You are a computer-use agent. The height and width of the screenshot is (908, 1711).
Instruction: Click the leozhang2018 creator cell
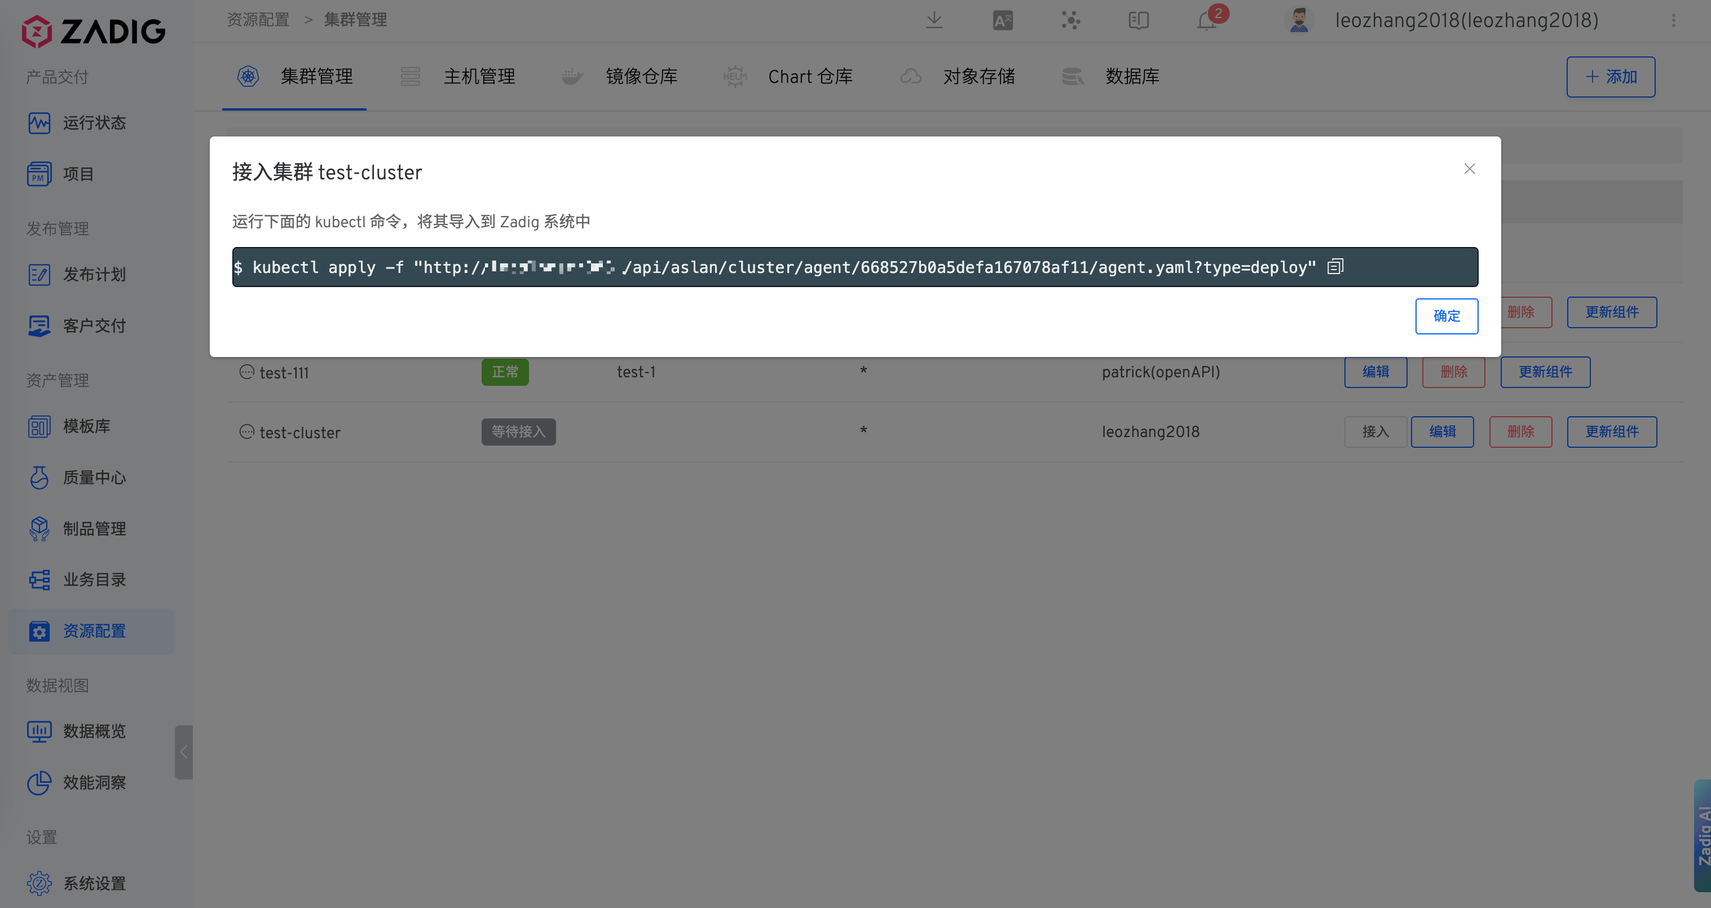(x=1150, y=432)
